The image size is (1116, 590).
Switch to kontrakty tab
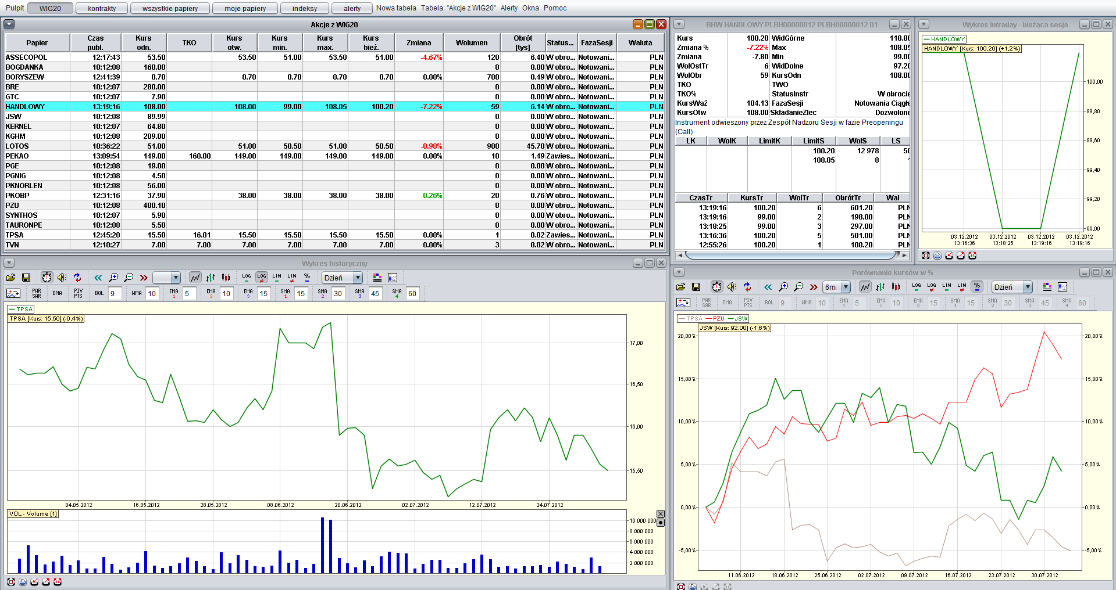tap(102, 8)
